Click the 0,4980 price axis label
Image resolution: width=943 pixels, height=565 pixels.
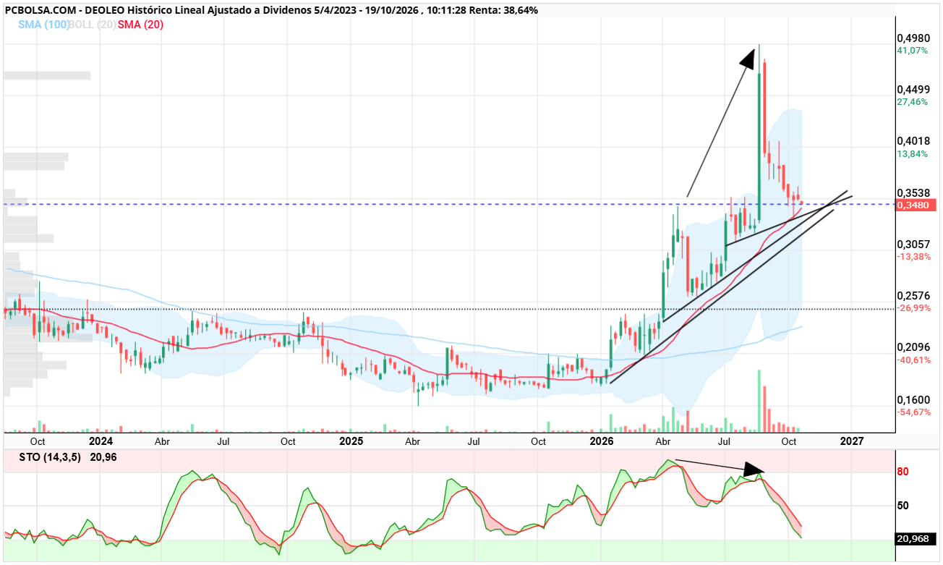913,38
